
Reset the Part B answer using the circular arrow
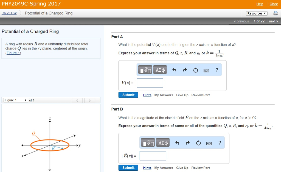tap(198, 142)
